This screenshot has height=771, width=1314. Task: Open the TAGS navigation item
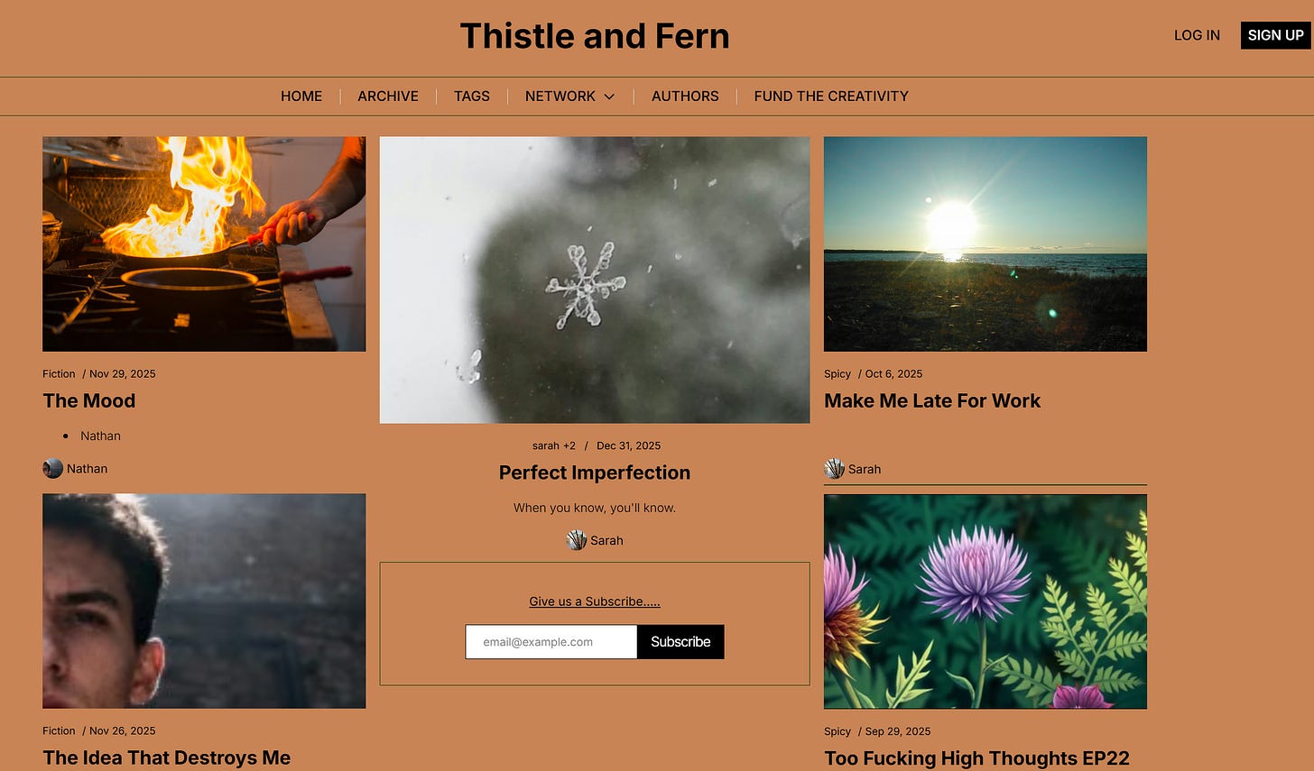pyautogui.click(x=472, y=96)
